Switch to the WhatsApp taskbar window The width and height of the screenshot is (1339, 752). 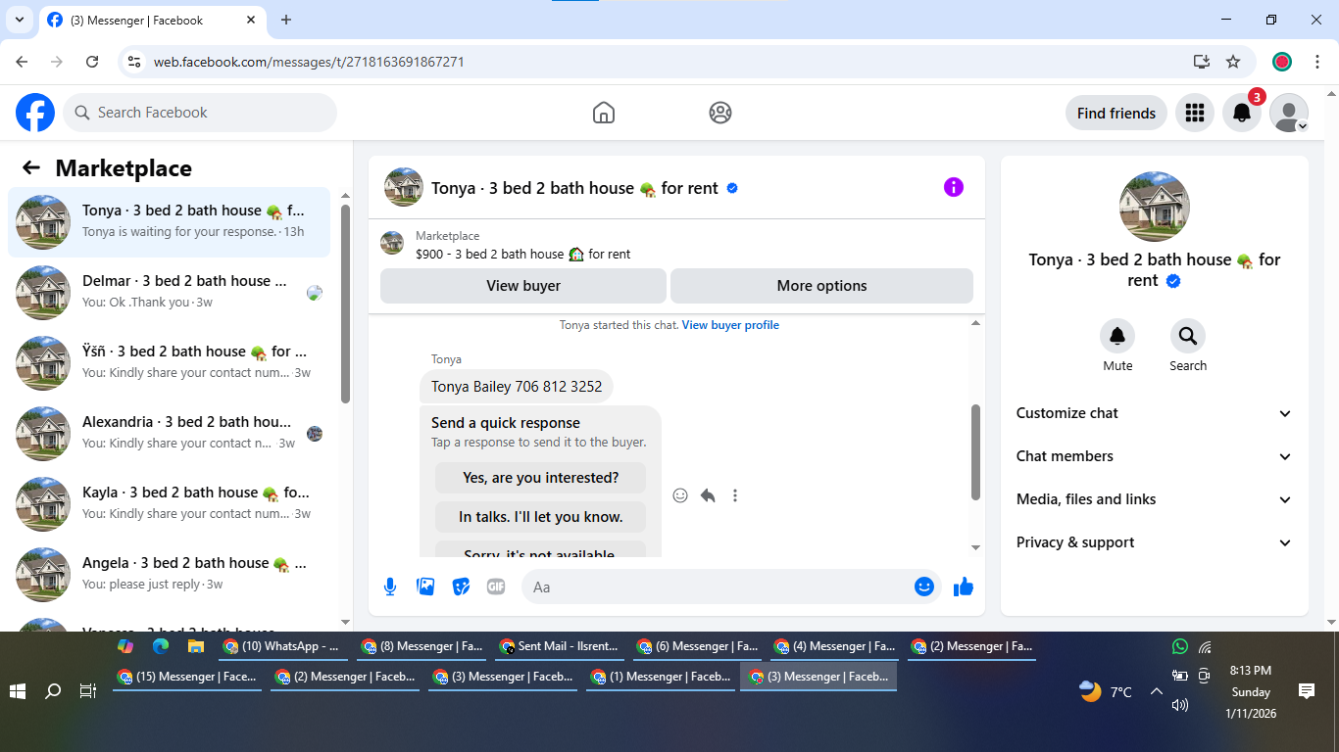[281, 646]
